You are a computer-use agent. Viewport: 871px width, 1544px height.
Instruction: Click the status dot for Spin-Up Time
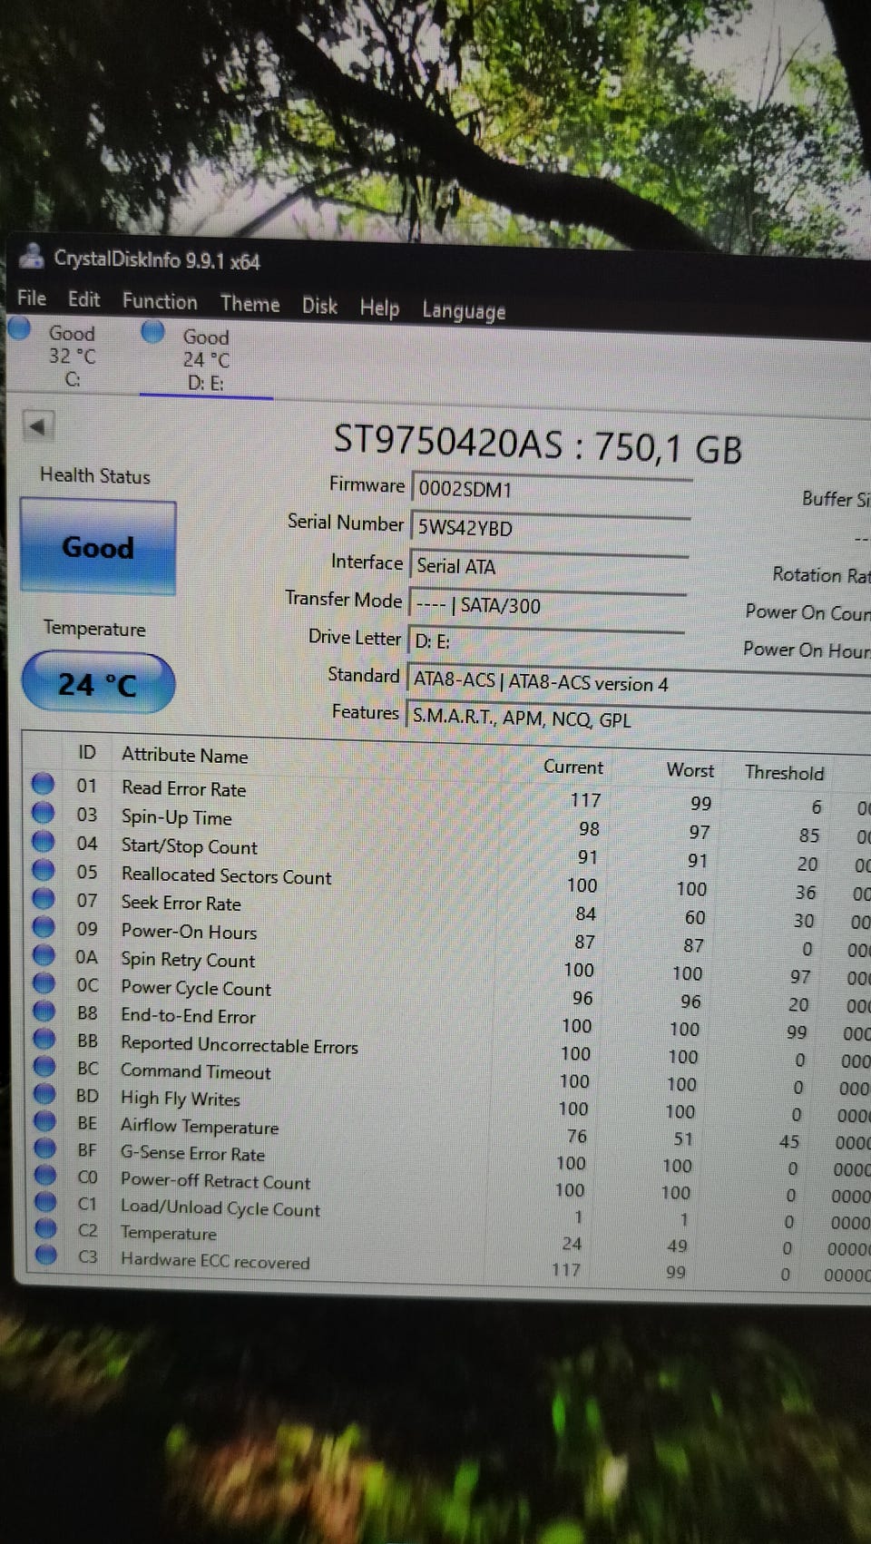click(43, 813)
